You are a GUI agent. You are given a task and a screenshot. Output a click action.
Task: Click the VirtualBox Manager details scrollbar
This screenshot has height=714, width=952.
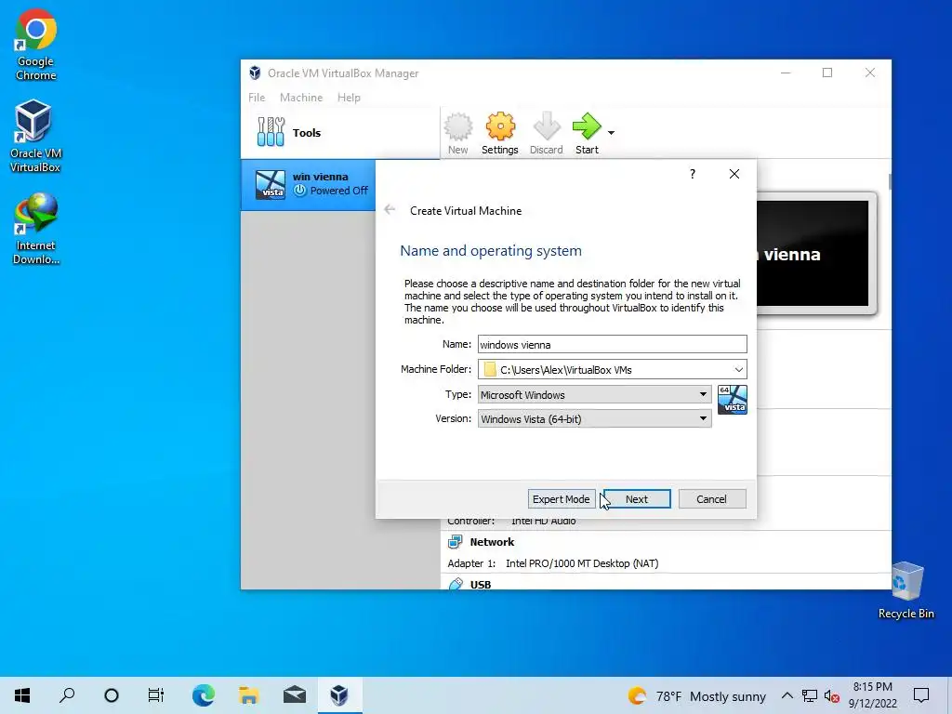890,182
